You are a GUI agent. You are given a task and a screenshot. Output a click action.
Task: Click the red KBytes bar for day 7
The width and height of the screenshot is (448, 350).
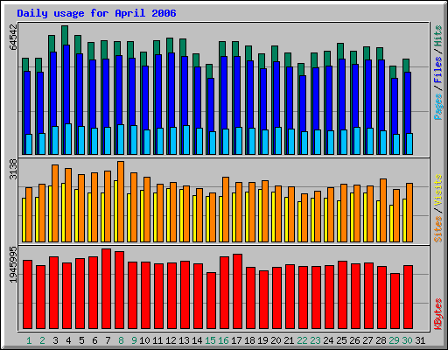tap(106, 289)
